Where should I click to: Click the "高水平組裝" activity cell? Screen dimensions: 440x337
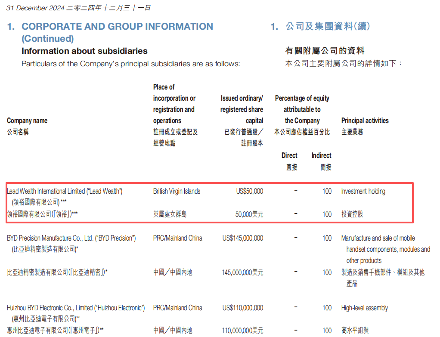pos(355,330)
